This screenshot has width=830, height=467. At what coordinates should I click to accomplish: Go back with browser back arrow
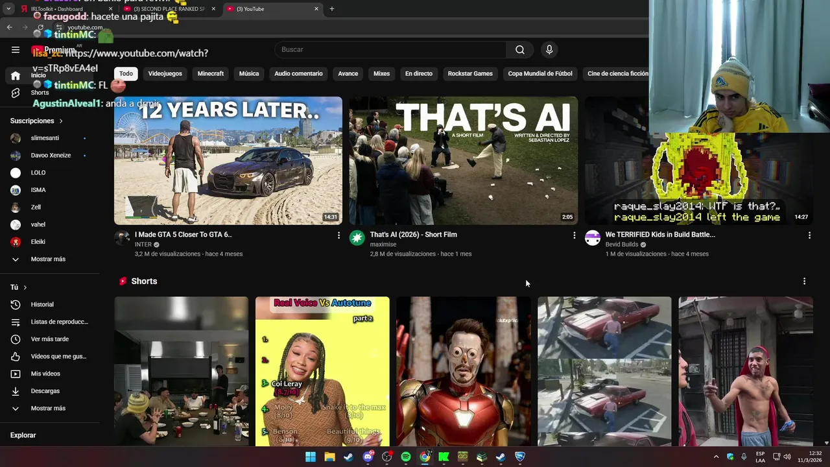click(x=9, y=27)
